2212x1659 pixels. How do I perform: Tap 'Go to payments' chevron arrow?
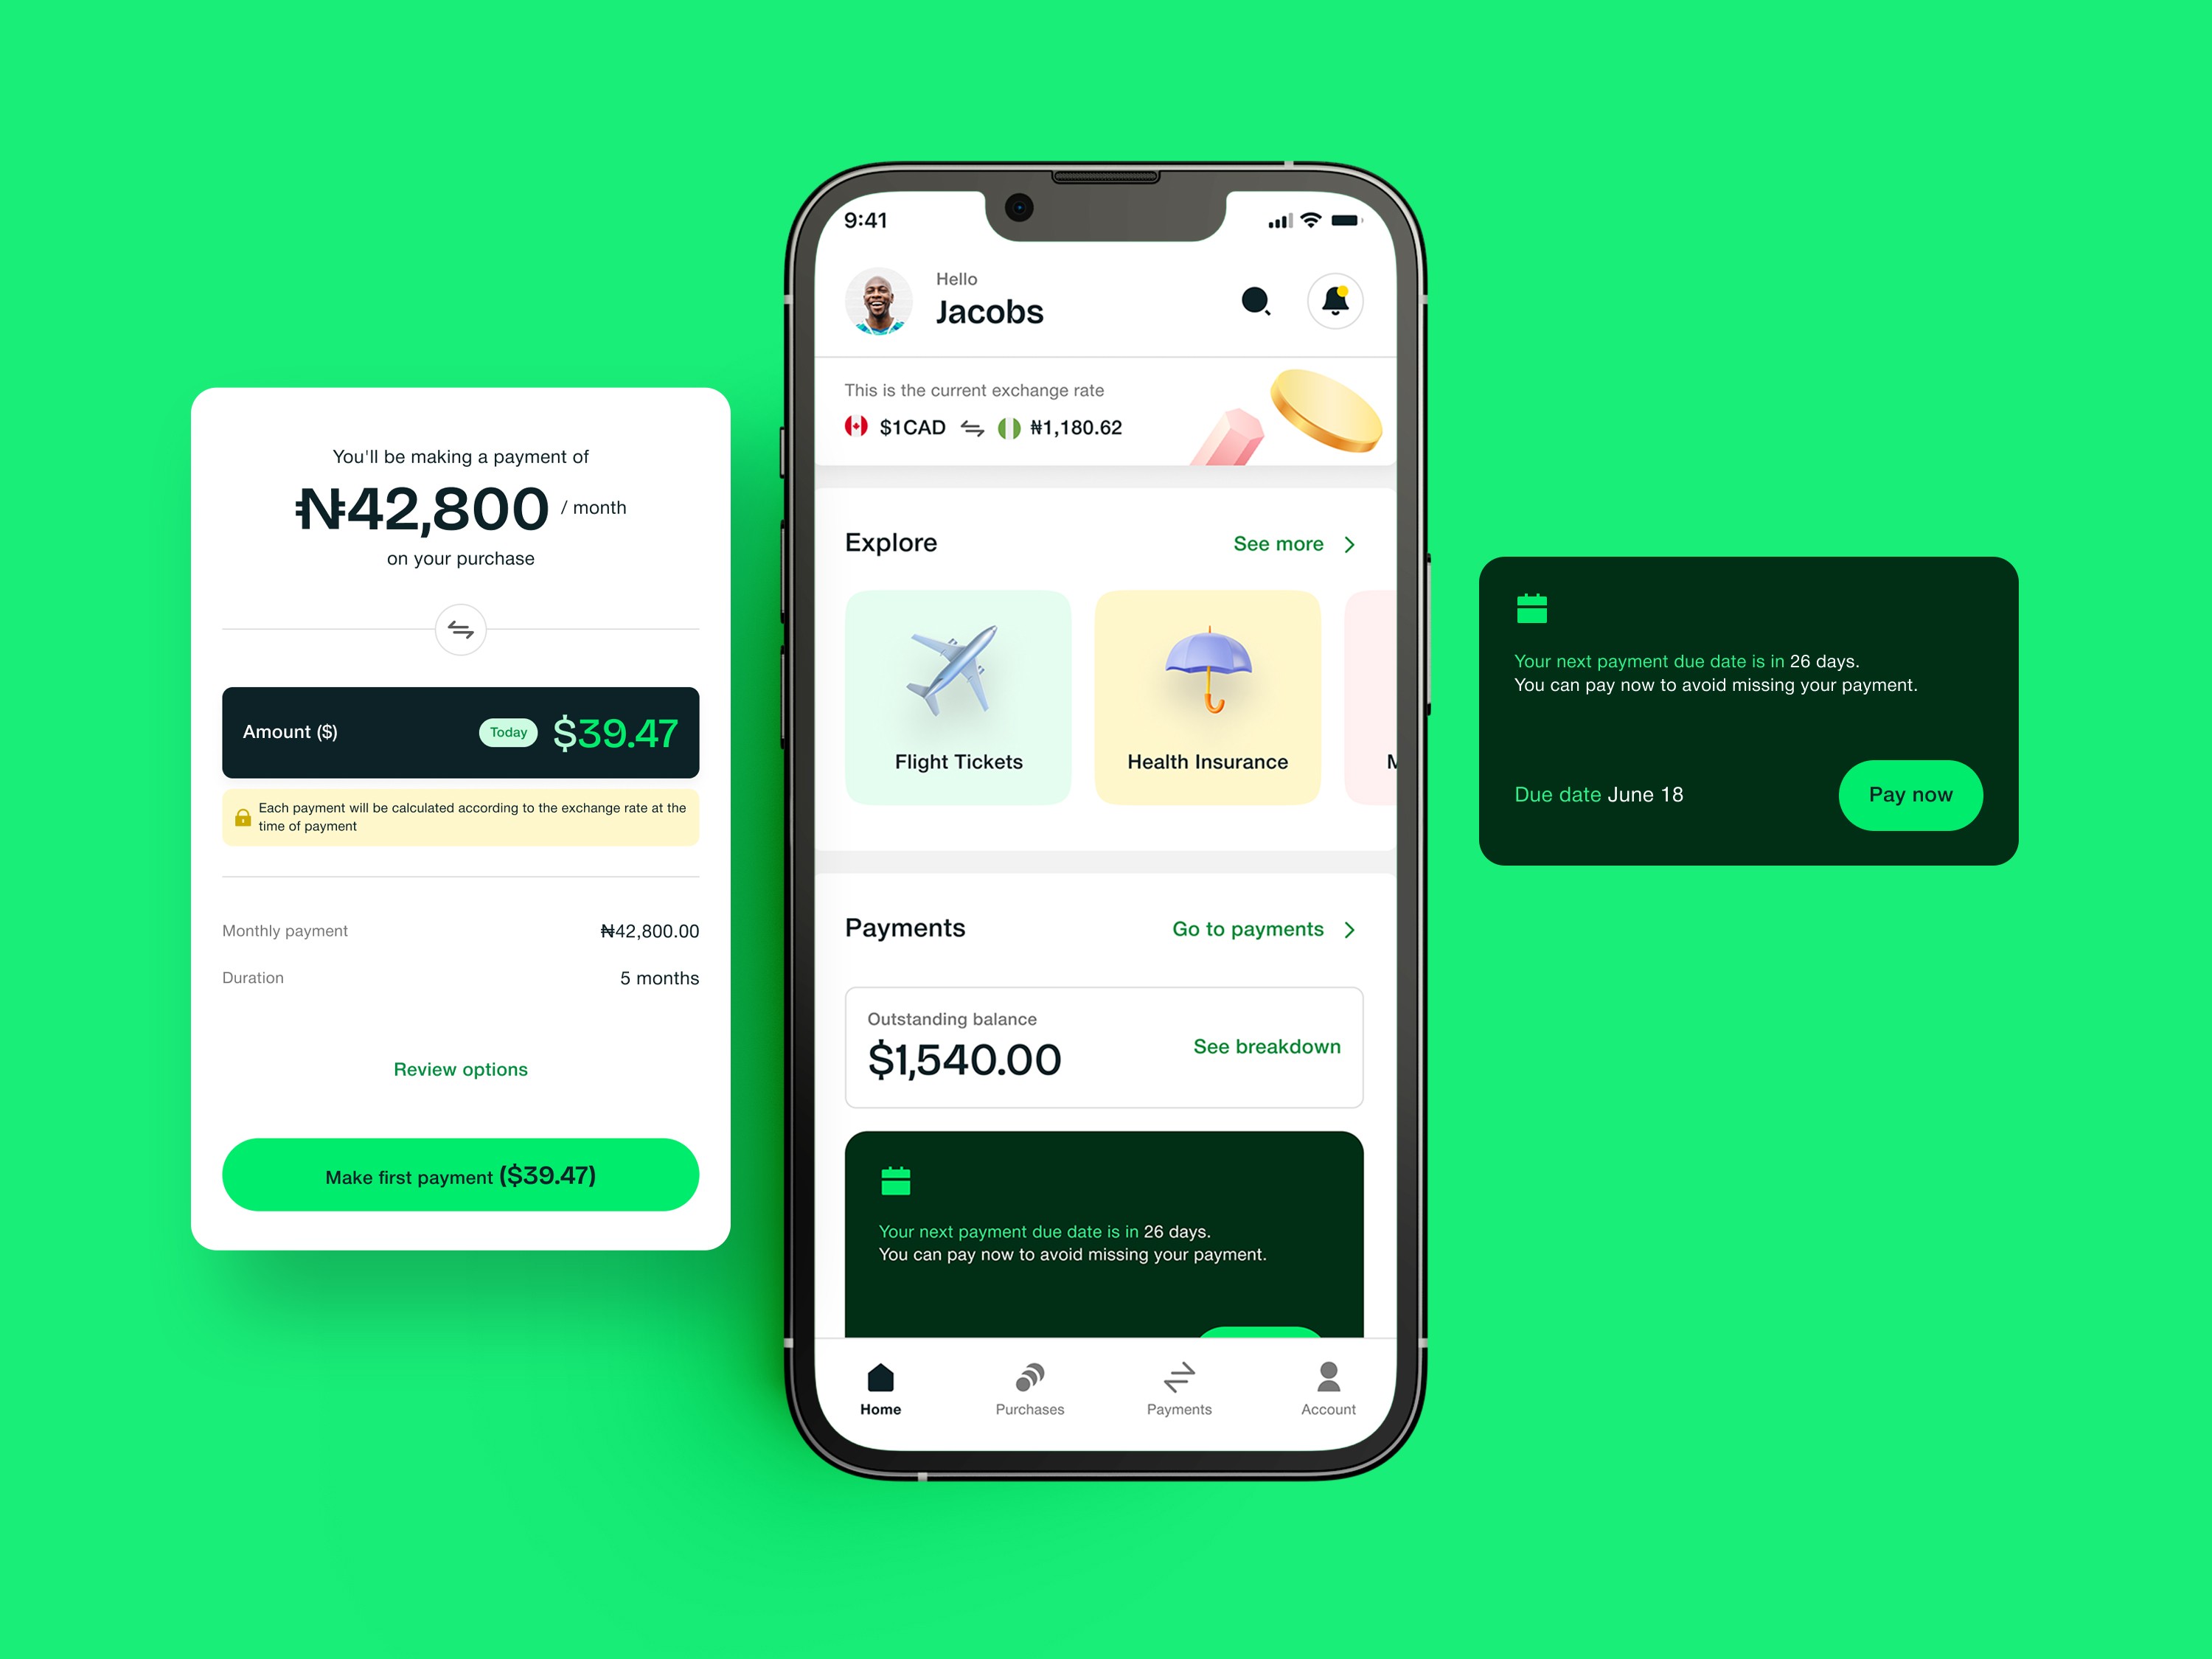point(1357,929)
